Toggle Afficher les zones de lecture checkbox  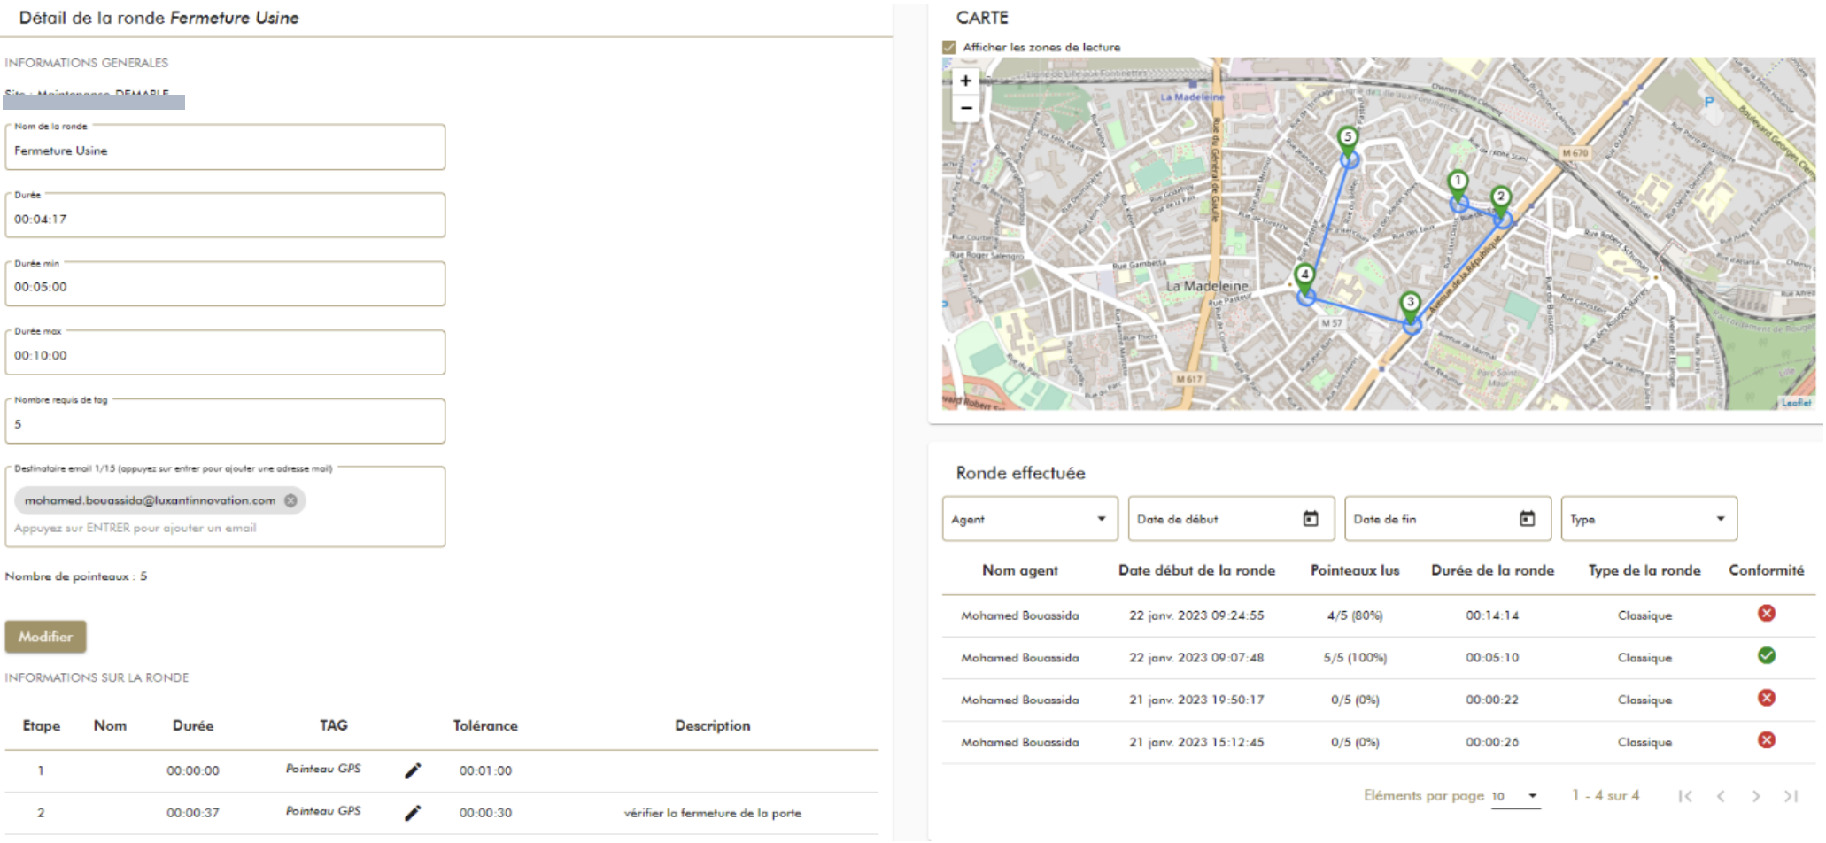pos(949,47)
